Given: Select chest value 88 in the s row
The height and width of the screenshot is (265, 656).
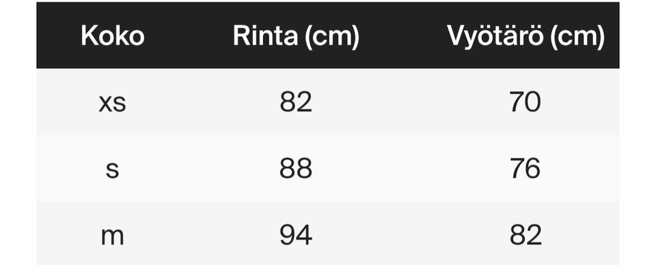Looking at the screenshot, I should pos(296,169).
